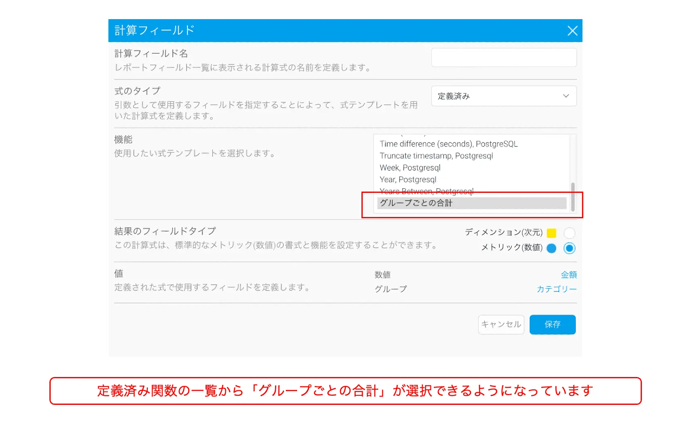Screen dimensions: 688x424
Task: Select the ディメンション(次元) radio button
Action: [x=569, y=233]
